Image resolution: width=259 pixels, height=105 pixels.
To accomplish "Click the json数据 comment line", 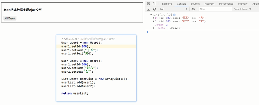I will tap(88, 39).
